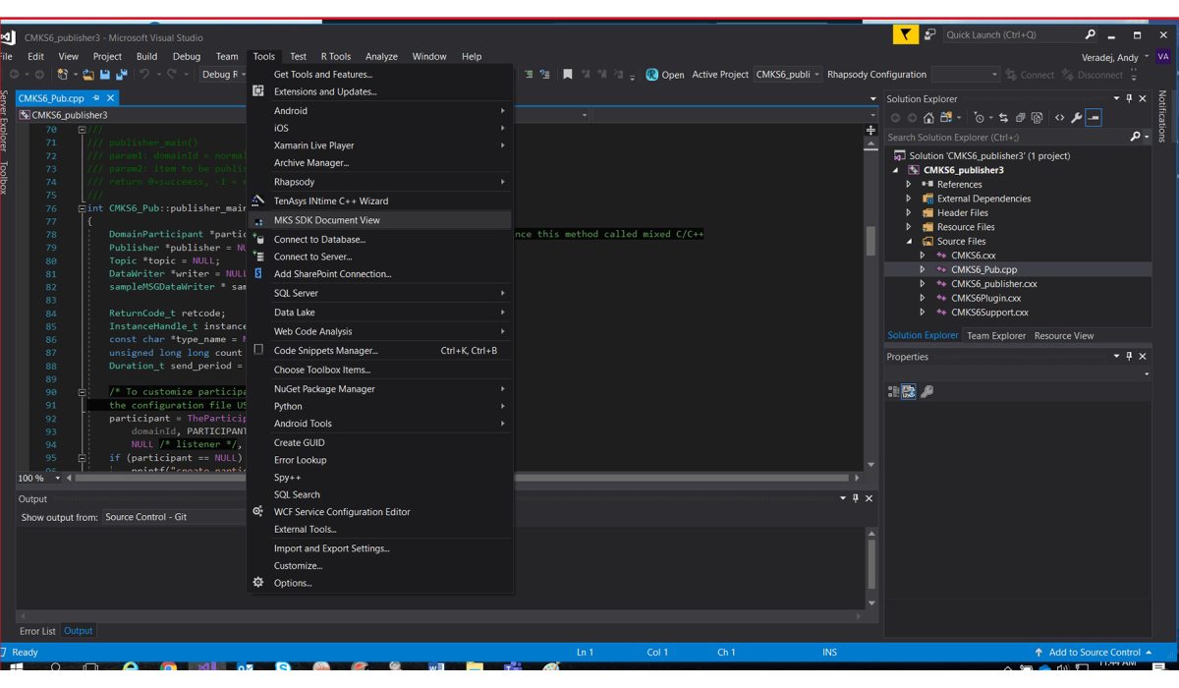Click the yellow notification flag icon
1179x688 pixels.
tap(905, 35)
